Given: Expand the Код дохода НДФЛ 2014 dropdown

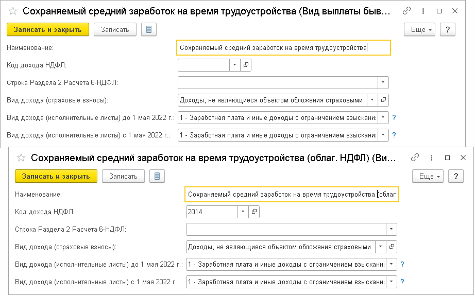Looking at the screenshot, I should pos(243,212).
